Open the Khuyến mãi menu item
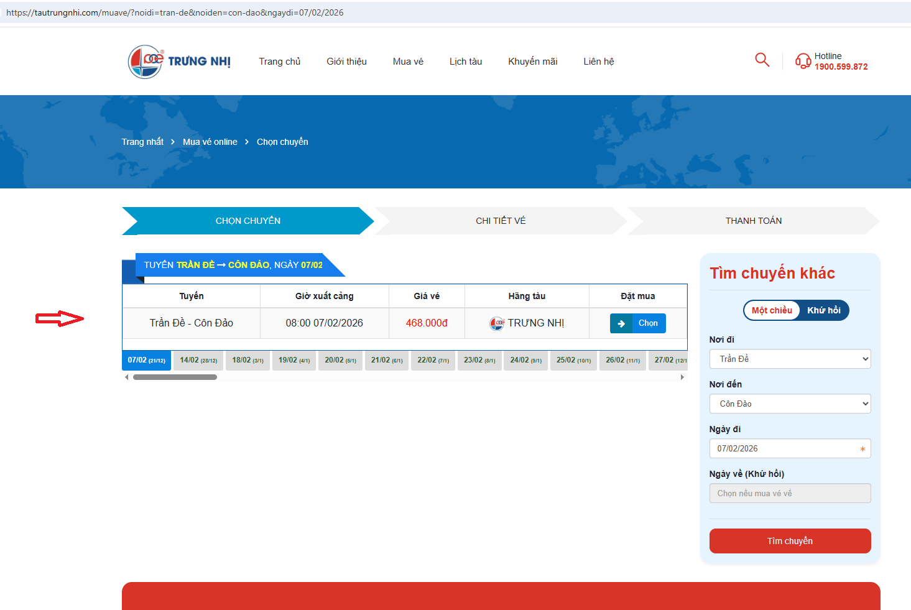This screenshot has height=610, width=911. 532,62
